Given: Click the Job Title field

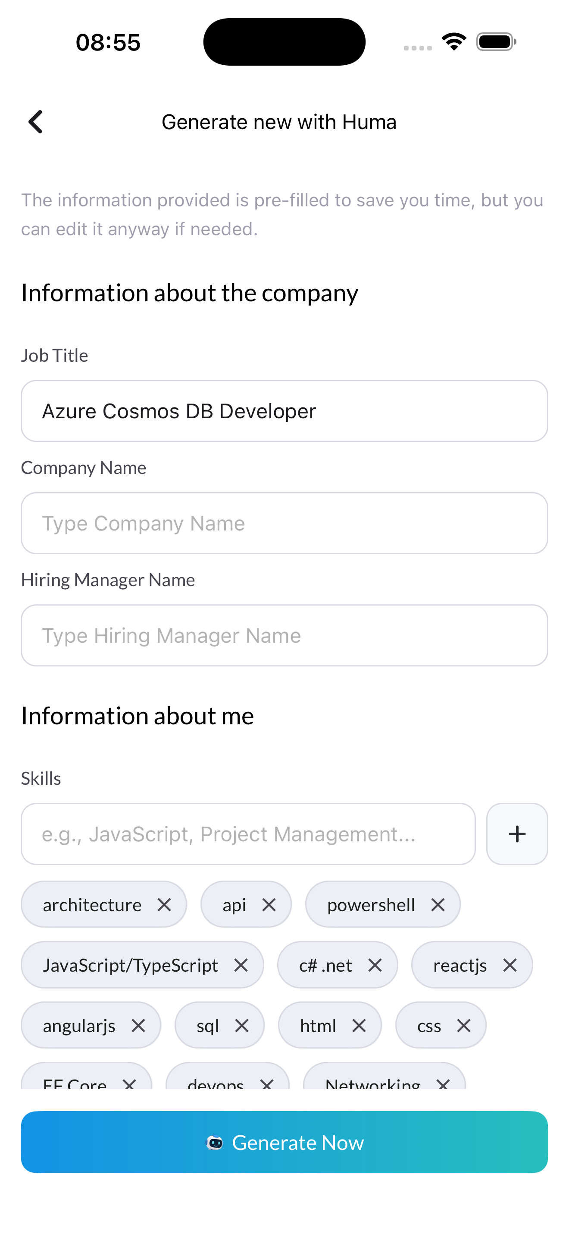Looking at the screenshot, I should coord(284,411).
